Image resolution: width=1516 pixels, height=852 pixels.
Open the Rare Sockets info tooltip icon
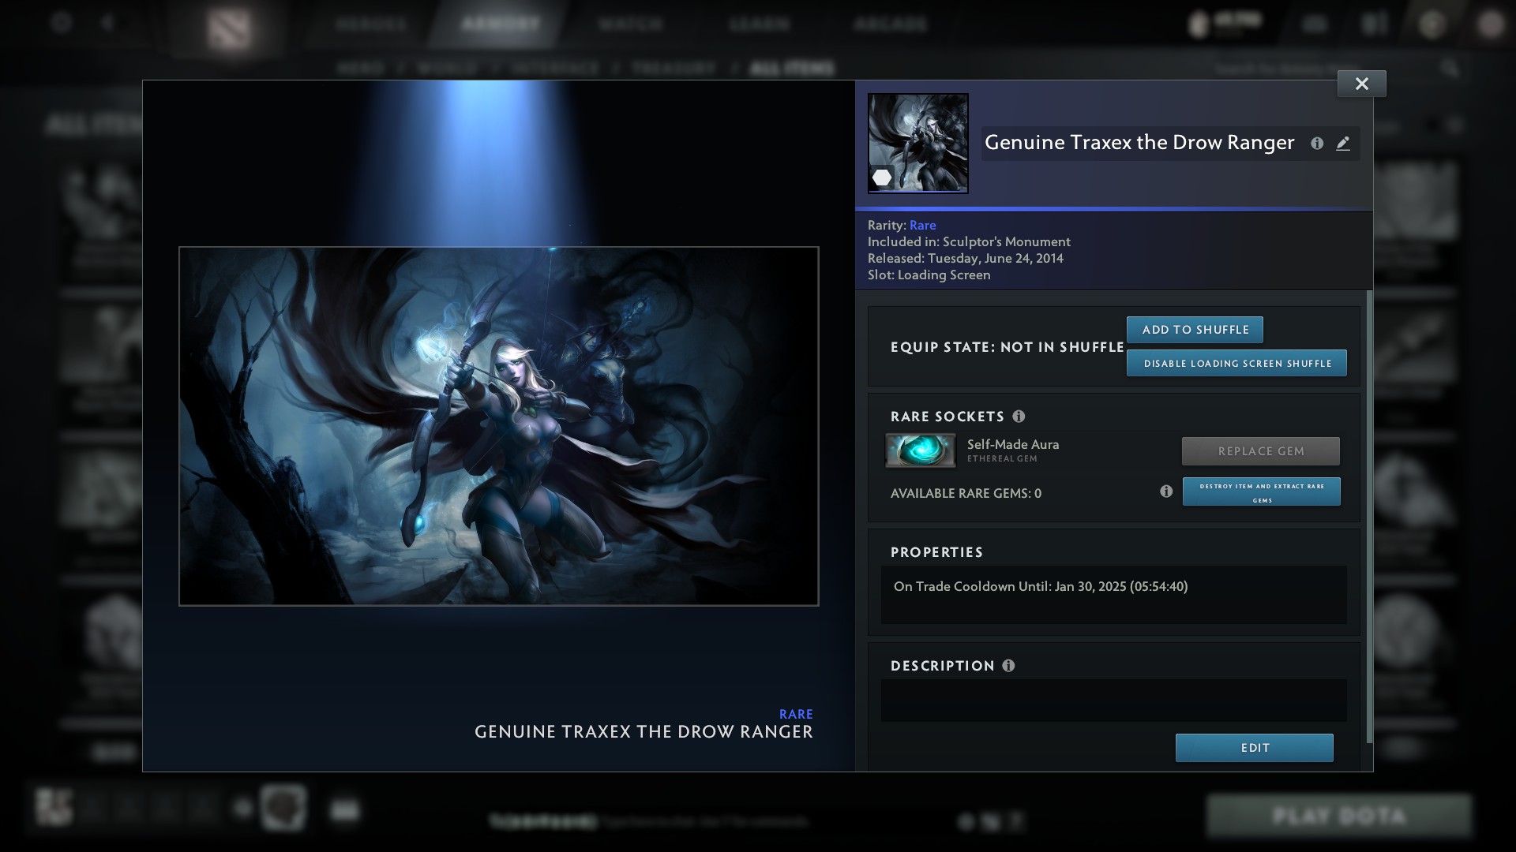pos(1019,417)
